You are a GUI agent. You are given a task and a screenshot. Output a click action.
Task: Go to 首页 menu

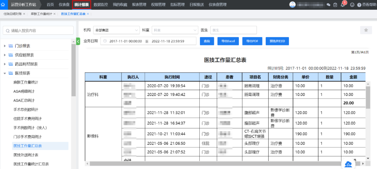tap(50, 5)
